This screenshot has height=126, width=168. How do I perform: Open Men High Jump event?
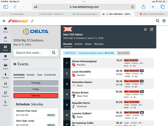[36, 122]
